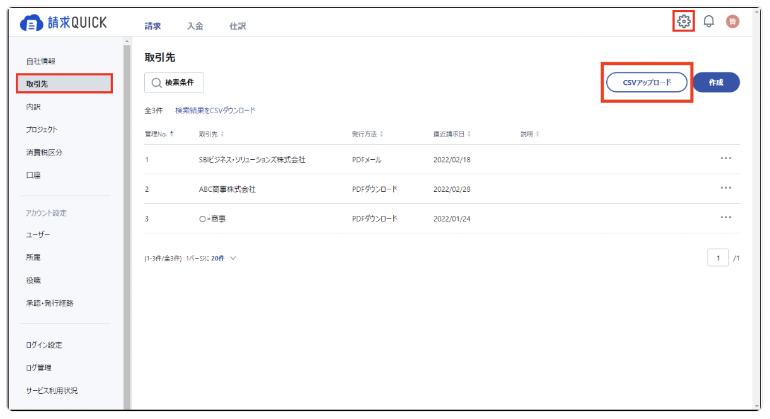This screenshot has height=419, width=770.
Task: Open the 検索条件 search filter
Action: pos(174,82)
